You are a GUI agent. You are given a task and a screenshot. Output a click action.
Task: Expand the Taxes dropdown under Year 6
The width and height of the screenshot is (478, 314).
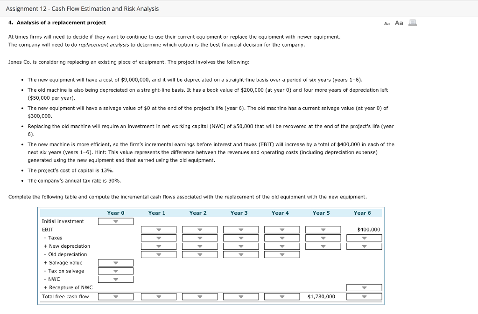[364, 238]
